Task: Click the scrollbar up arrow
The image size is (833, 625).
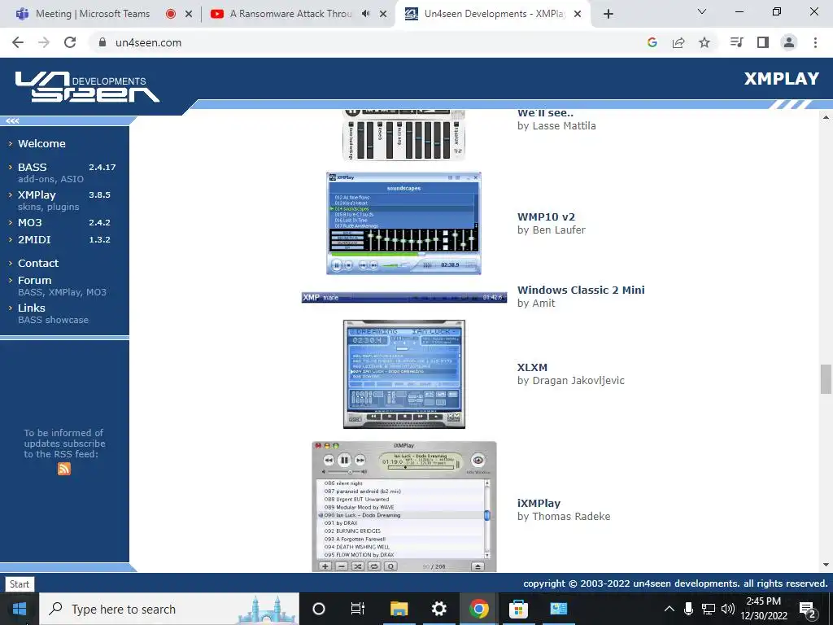Action: click(826, 117)
